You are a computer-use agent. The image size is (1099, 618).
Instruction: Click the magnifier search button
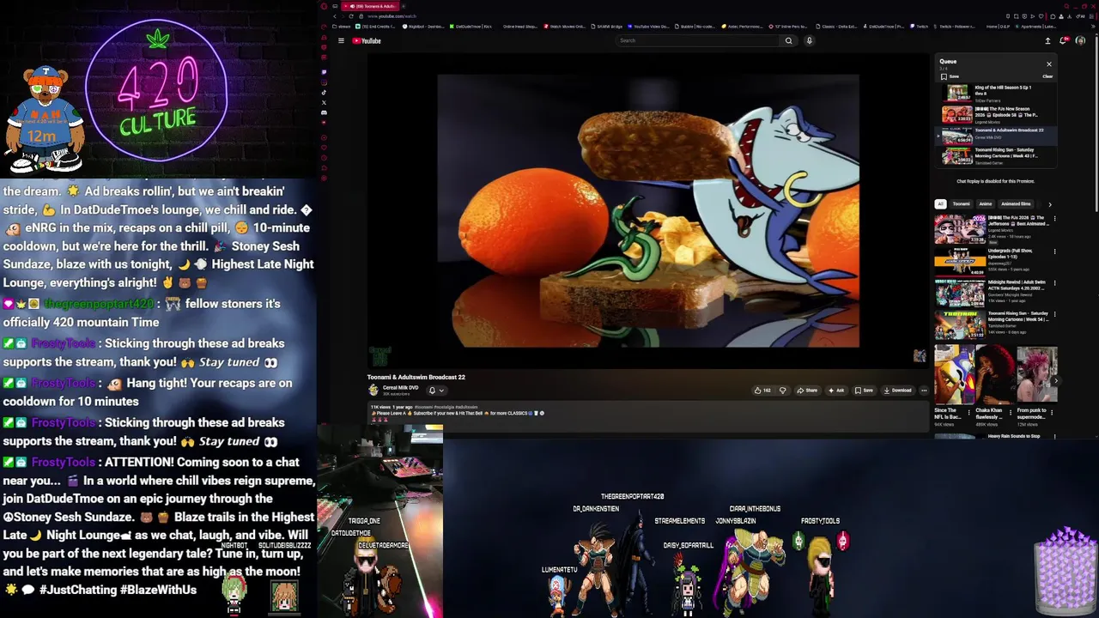[x=788, y=40]
